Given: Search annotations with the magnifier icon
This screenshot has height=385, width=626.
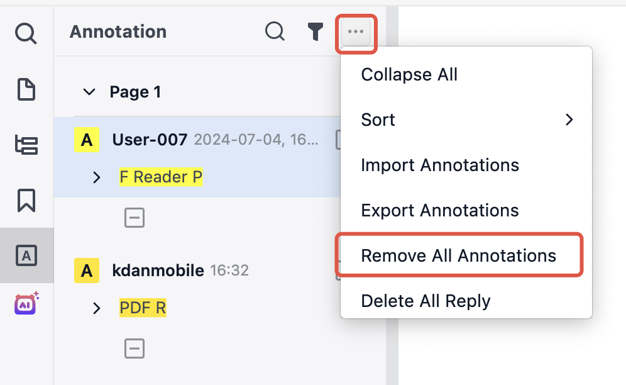Looking at the screenshot, I should click(x=275, y=31).
